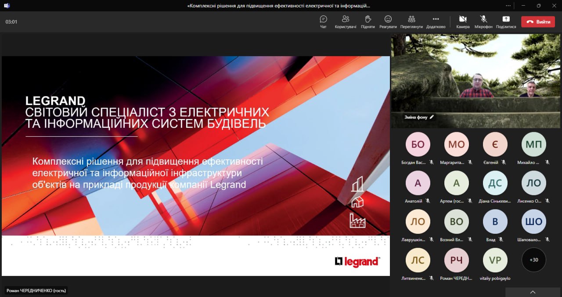Click the name label vitaliy pobigaylo
This screenshot has height=297, width=562.
point(495,278)
